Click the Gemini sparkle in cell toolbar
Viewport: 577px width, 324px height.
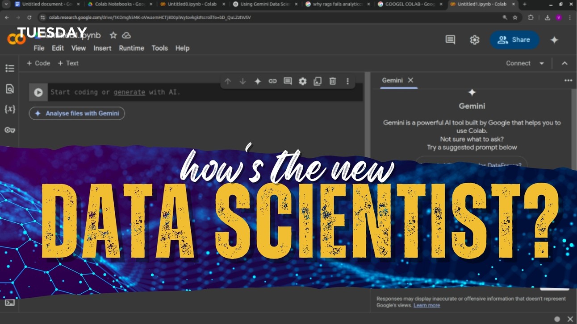click(258, 81)
